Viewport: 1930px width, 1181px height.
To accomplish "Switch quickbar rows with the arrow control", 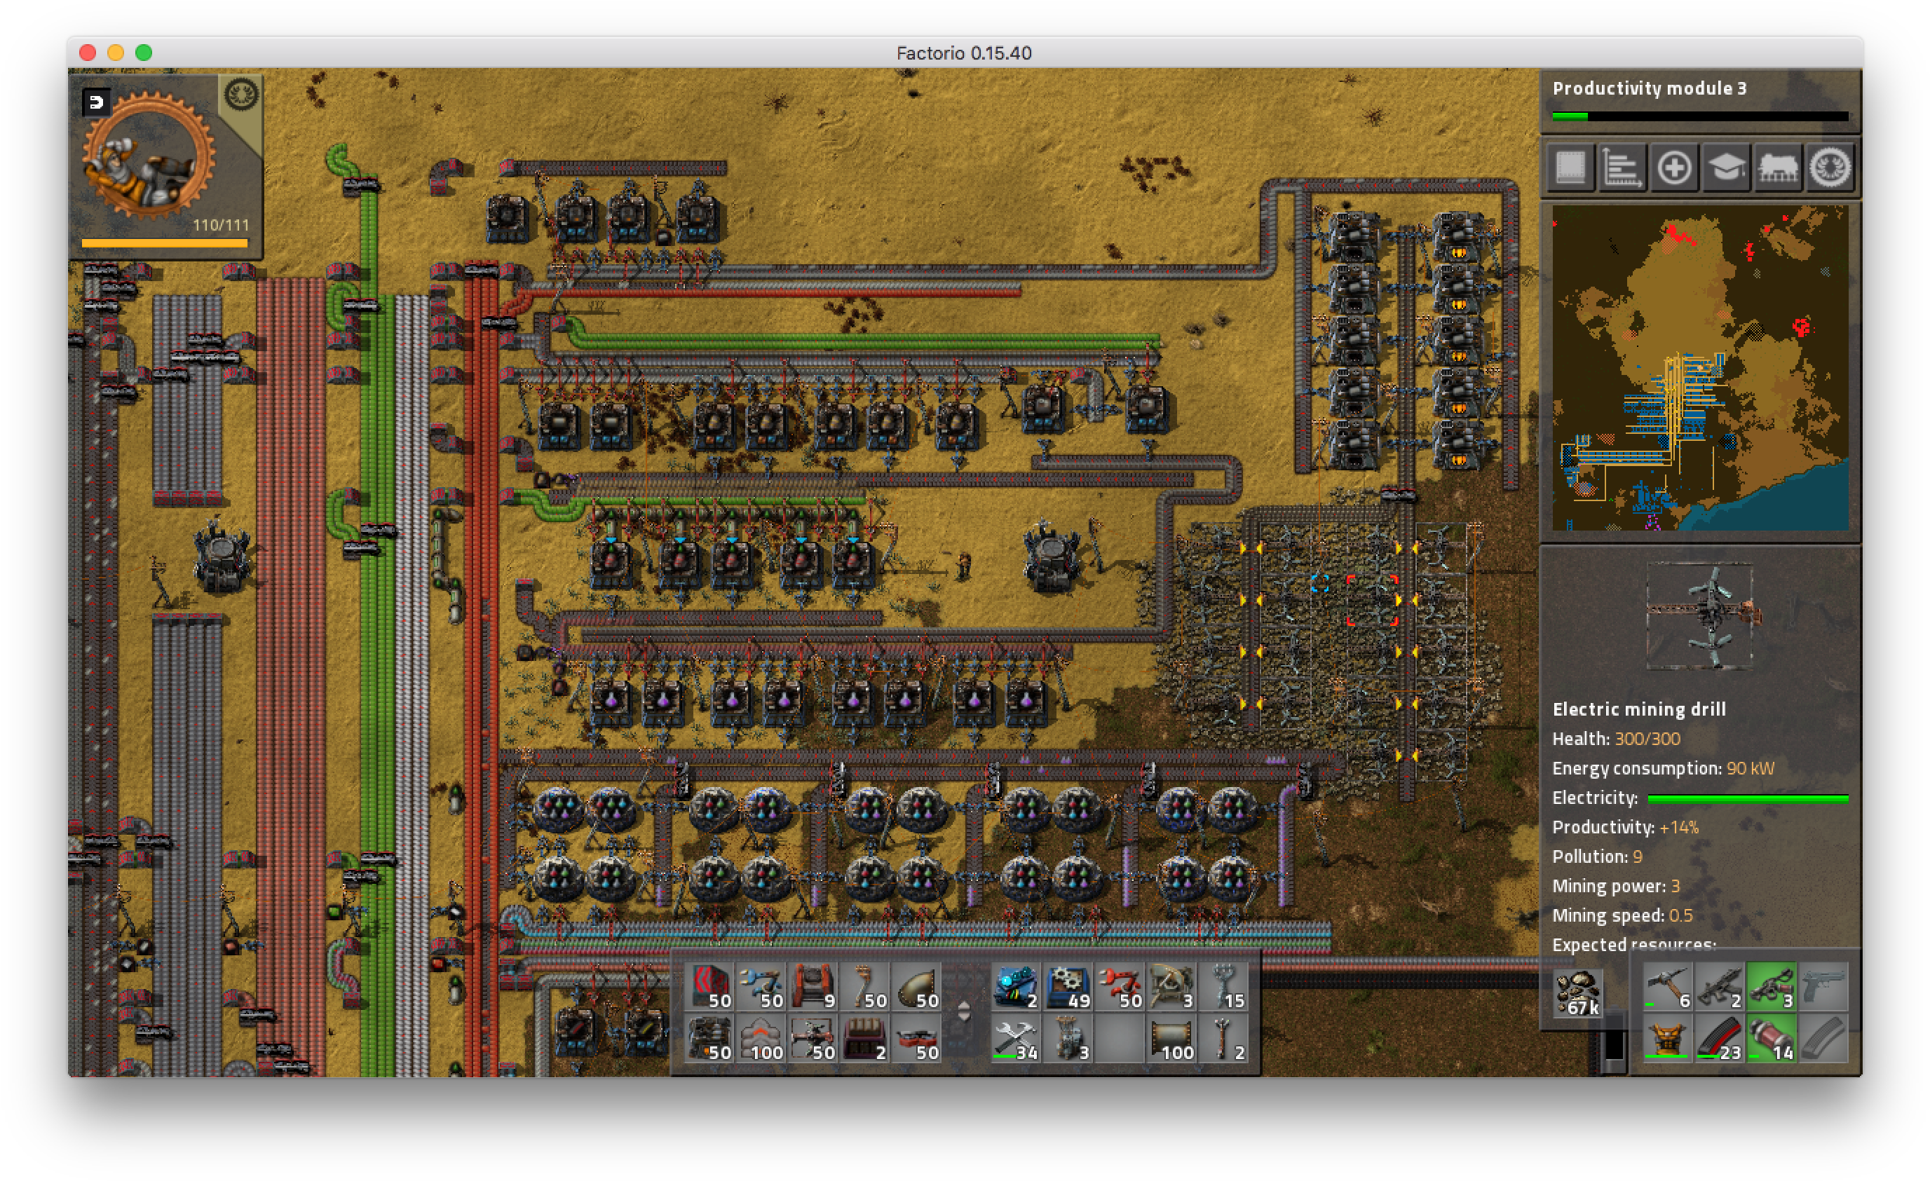I will tap(964, 1012).
